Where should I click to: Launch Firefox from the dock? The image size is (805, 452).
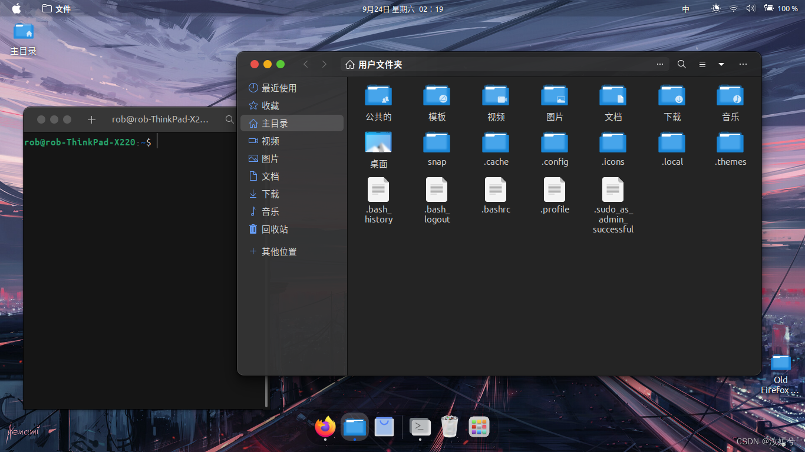click(x=325, y=427)
